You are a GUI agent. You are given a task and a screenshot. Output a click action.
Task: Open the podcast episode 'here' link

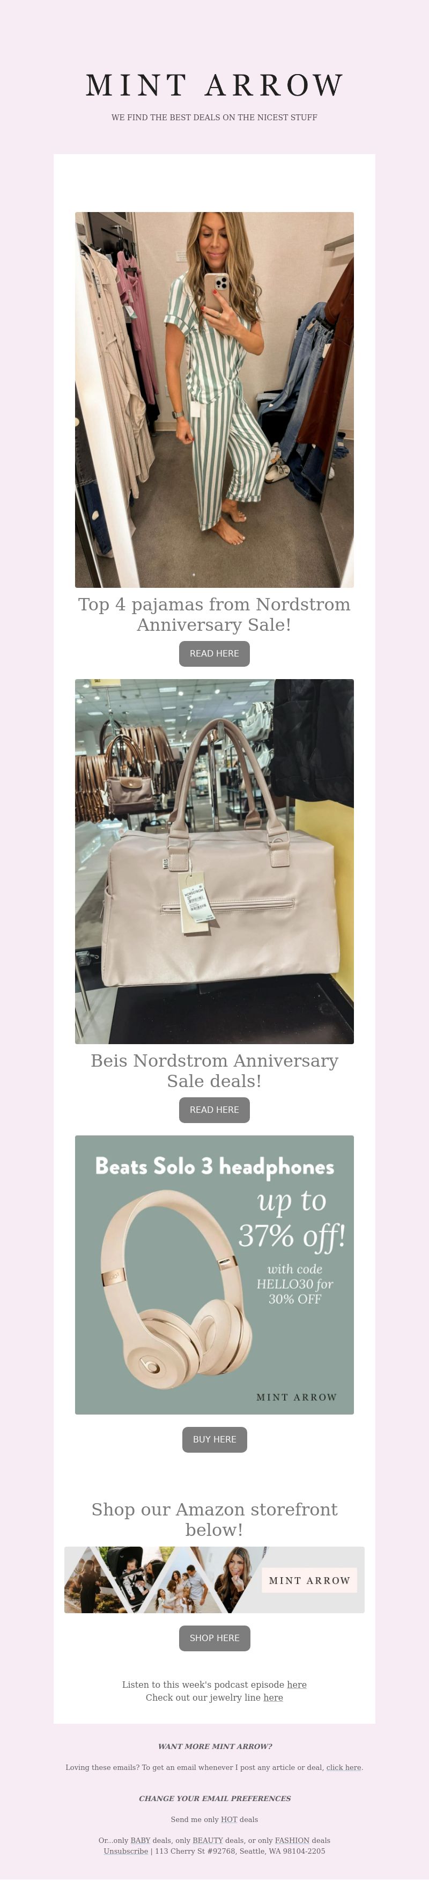click(297, 1685)
